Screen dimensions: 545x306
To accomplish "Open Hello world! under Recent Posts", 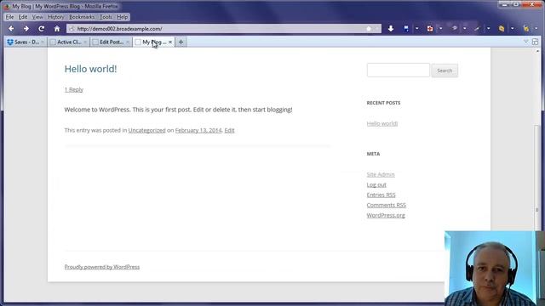I will 382,123.
